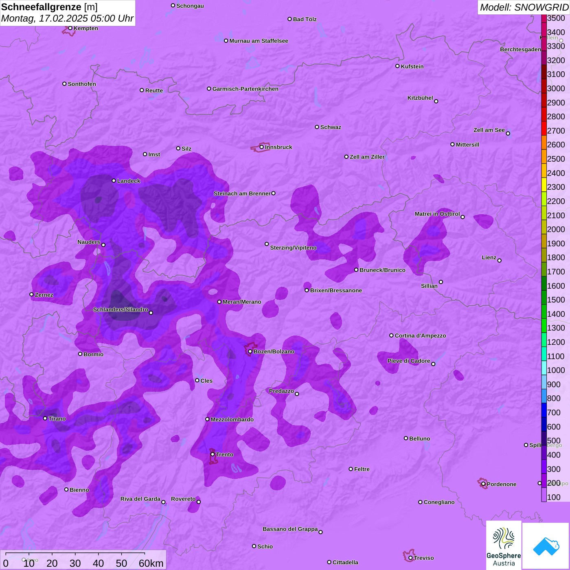Pick the 100 m legend color swatch
570x570 pixels.
pyautogui.click(x=544, y=495)
